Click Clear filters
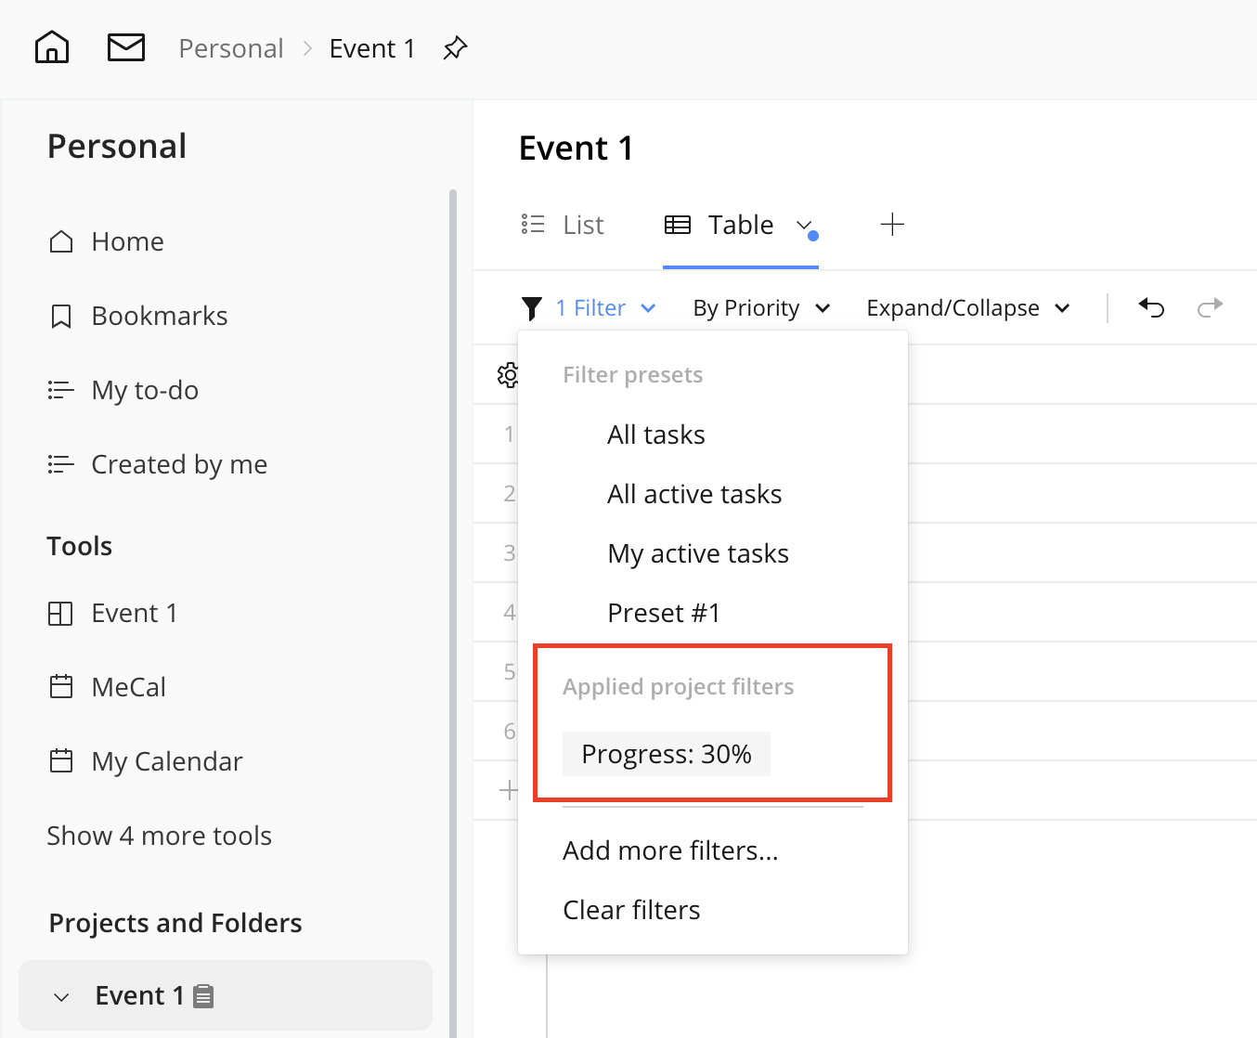The width and height of the screenshot is (1257, 1038). pyautogui.click(x=631, y=910)
